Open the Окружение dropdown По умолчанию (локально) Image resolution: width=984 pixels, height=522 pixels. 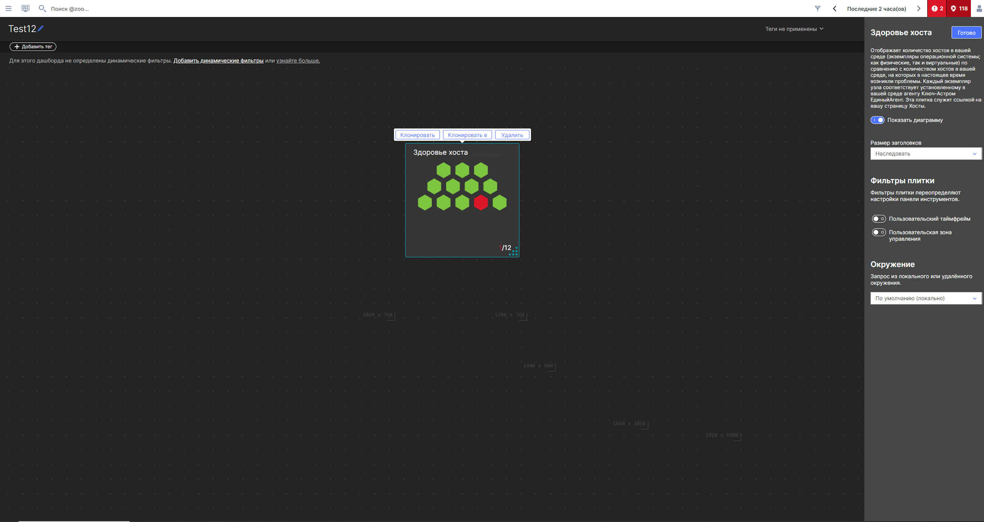(x=925, y=298)
